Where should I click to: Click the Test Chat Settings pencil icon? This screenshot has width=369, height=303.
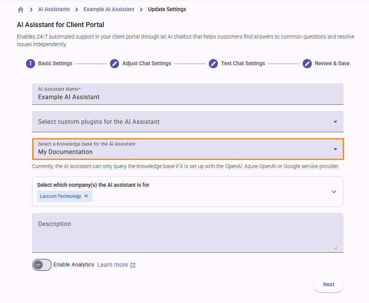click(x=213, y=64)
